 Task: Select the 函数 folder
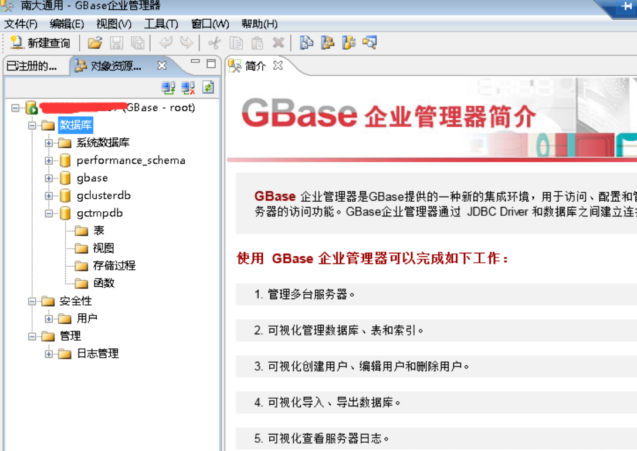[104, 283]
